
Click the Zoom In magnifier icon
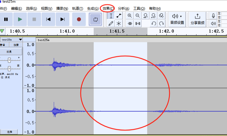130,16
